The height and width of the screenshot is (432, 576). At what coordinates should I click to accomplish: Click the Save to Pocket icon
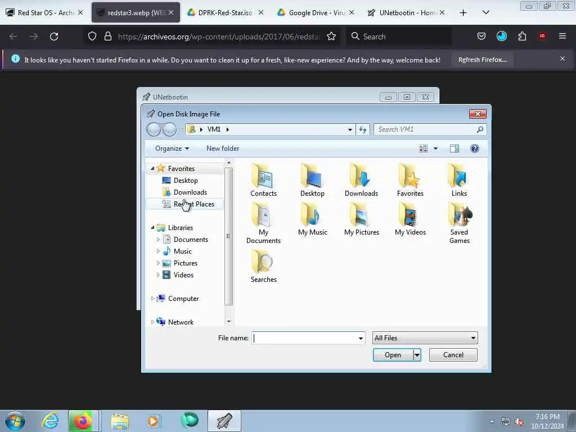[x=481, y=37]
